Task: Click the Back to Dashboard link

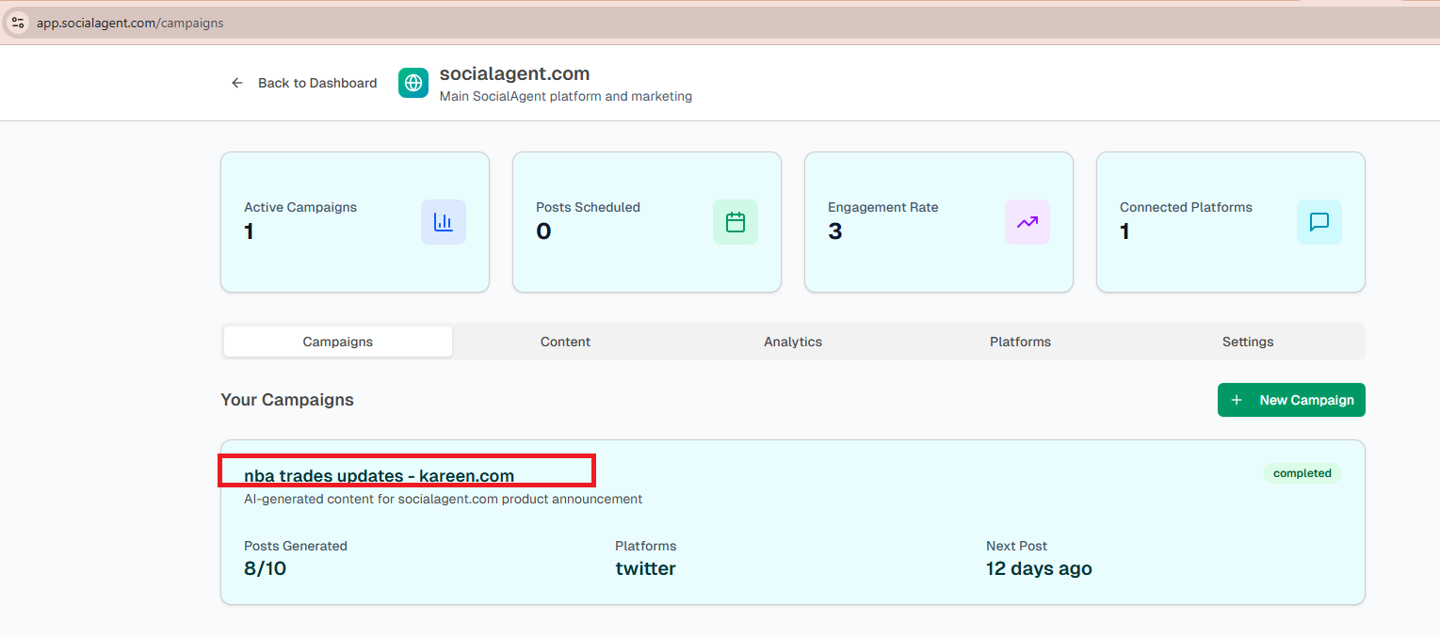Action: click(x=316, y=83)
